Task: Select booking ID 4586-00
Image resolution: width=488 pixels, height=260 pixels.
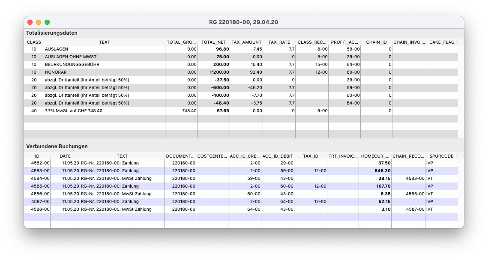Action: coord(40,194)
